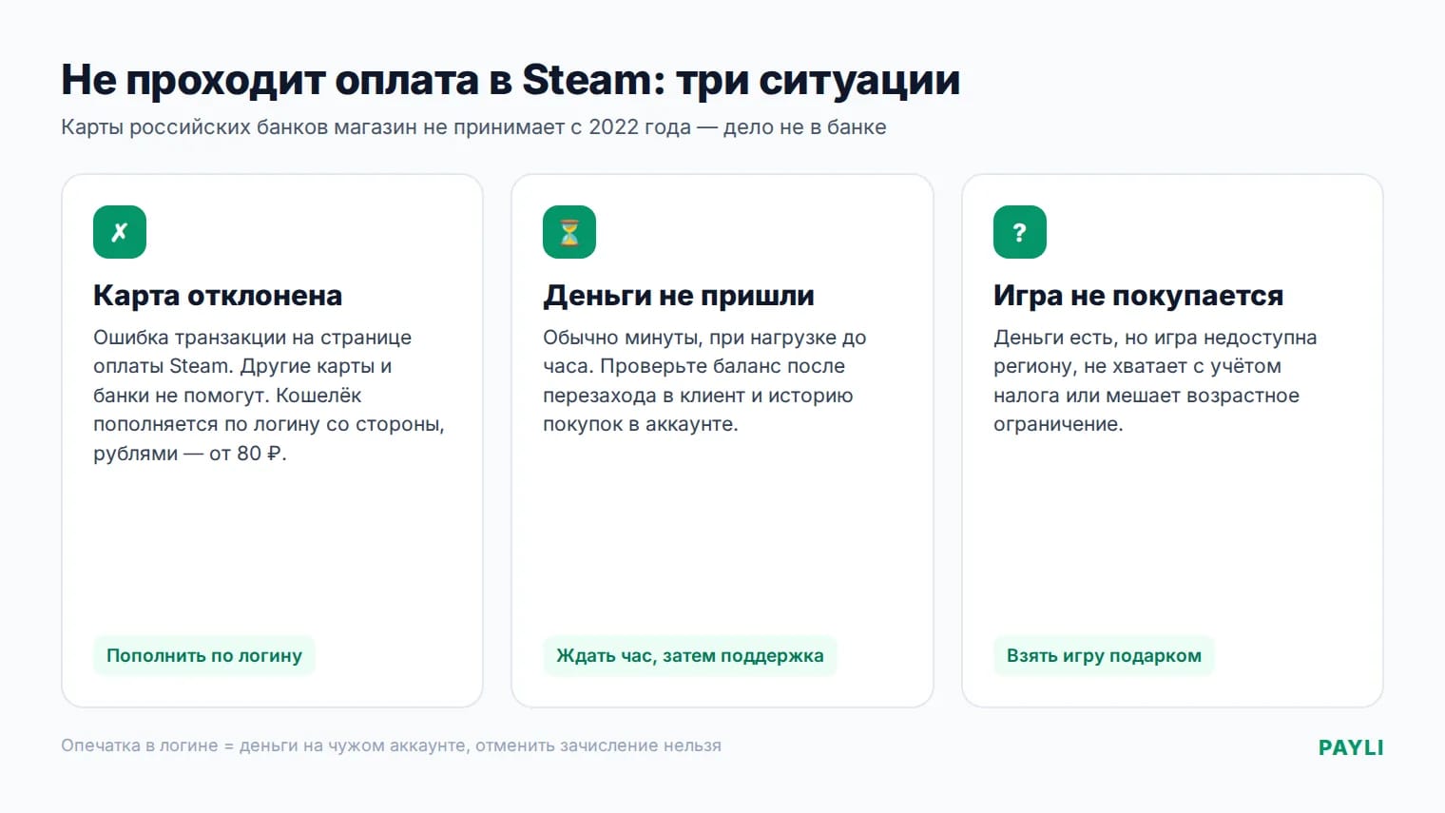Click the PAYLI logo
Viewport: 1445px width, 813px height.
coord(1351,747)
